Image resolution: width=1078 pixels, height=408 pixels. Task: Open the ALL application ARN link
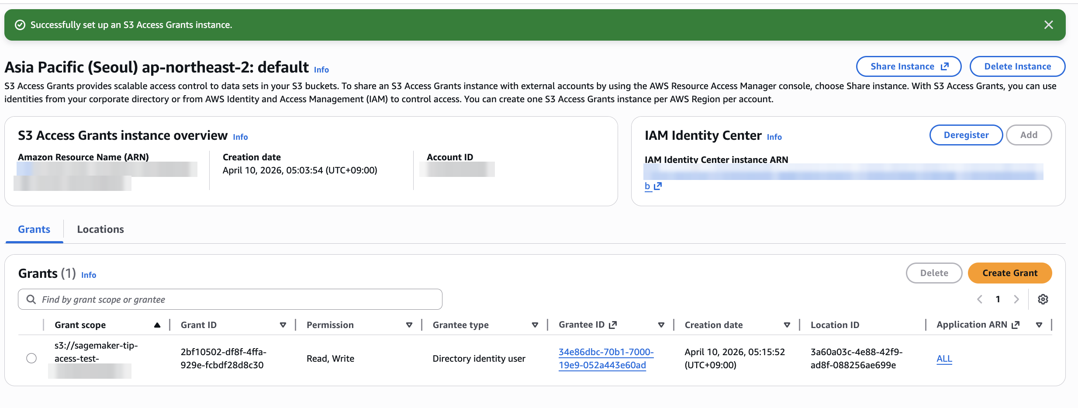tap(944, 359)
